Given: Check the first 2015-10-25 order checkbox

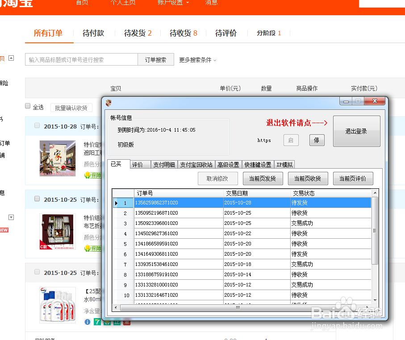Looking at the screenshot, I should (x=37, y=199).
